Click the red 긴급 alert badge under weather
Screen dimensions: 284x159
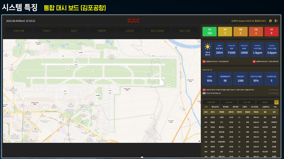pos(204,61)
